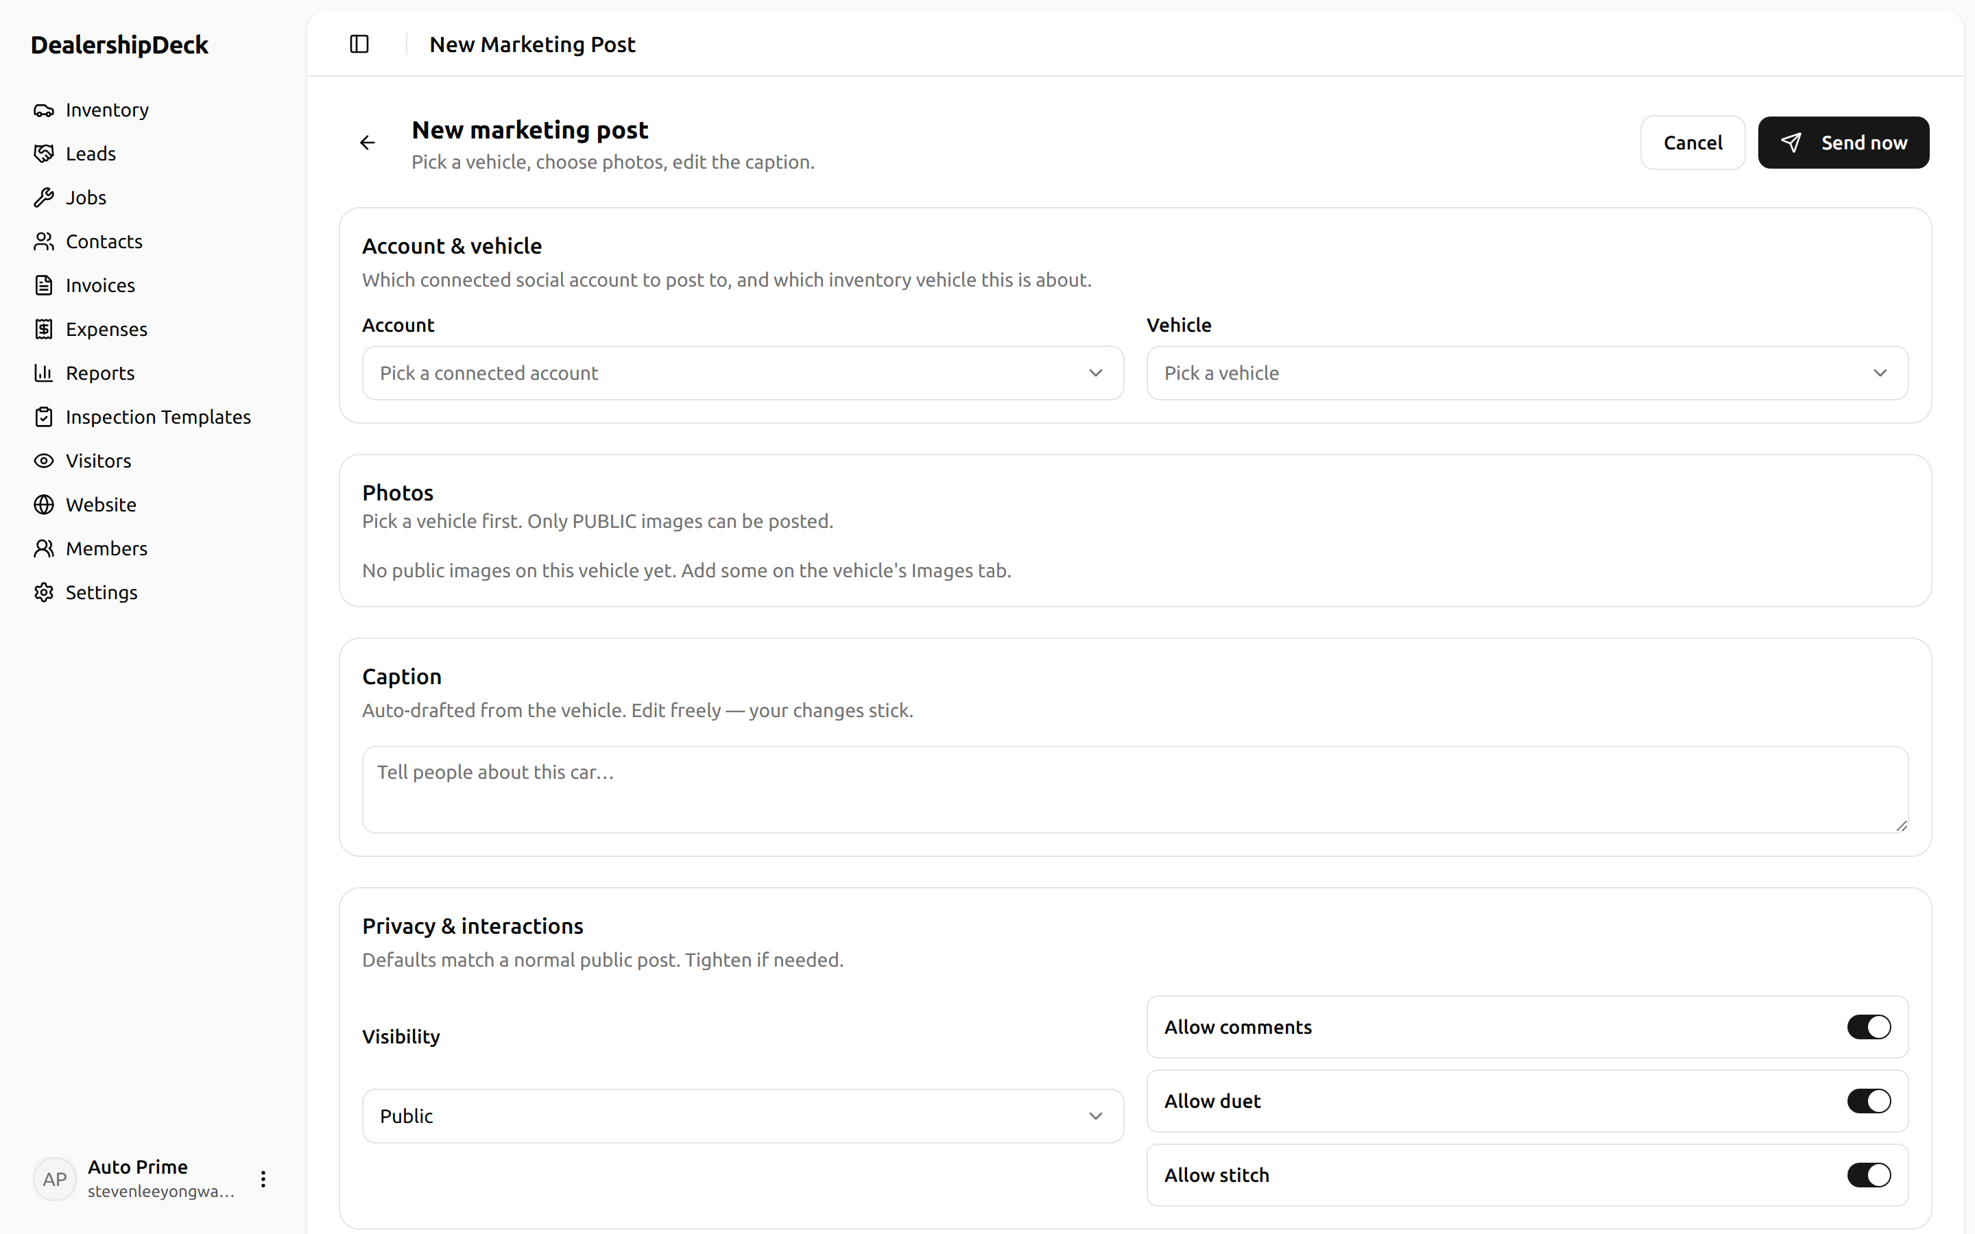Open Inventory in the sidebar

(x=154, y=110)
